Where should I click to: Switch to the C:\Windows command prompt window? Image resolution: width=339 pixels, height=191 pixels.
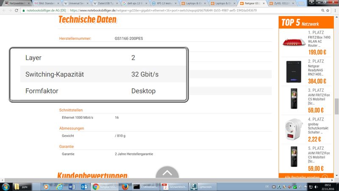[x=145, y=187]
